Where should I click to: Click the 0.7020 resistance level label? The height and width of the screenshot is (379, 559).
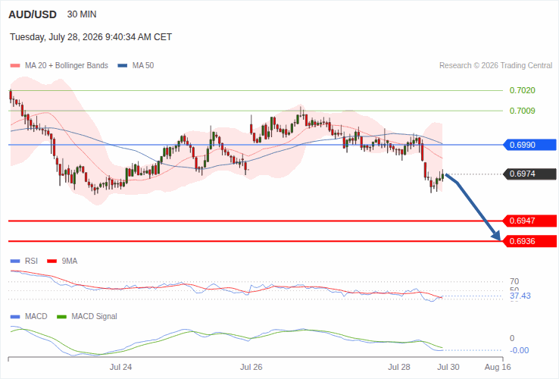pyautogui.click(x=523, y=91)
